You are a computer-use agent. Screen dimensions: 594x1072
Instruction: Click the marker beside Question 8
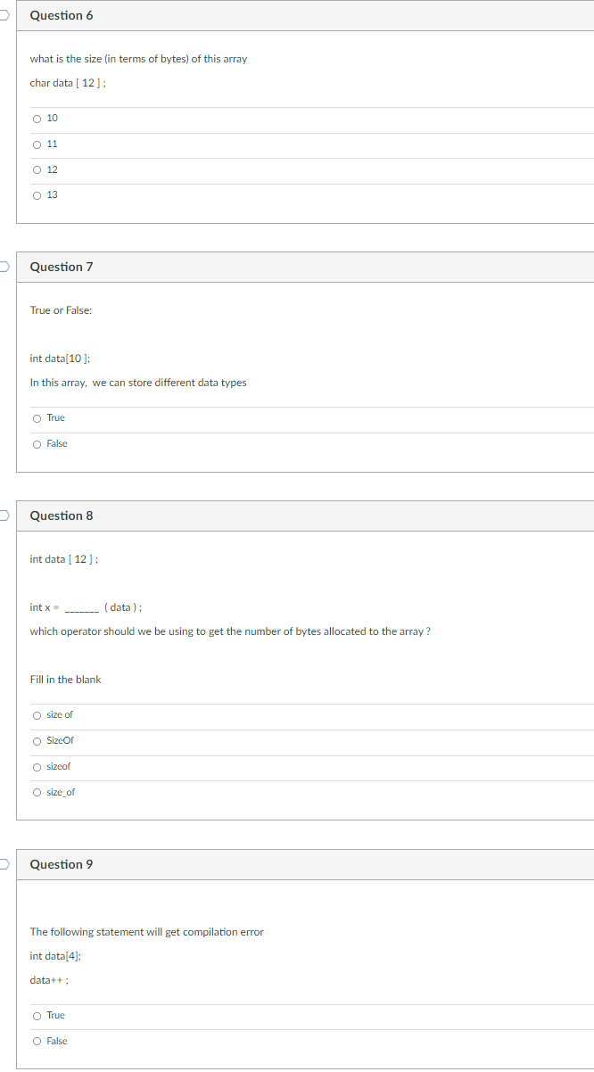coord(3,515)
